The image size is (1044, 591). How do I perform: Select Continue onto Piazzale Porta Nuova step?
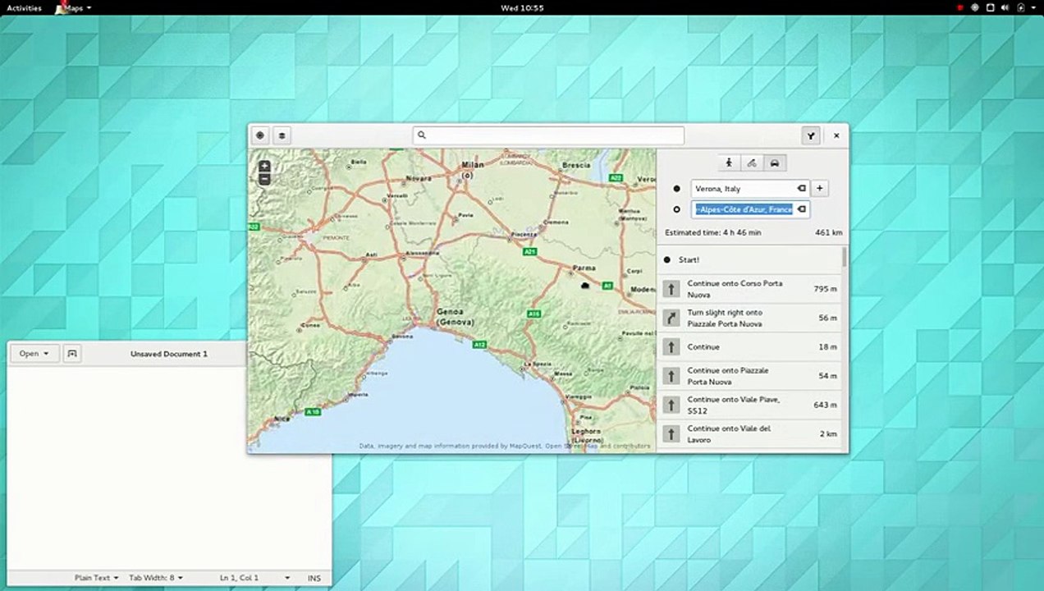pos(749,376)
